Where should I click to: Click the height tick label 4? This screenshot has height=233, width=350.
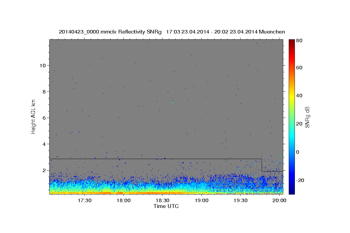tap(44, 144)
